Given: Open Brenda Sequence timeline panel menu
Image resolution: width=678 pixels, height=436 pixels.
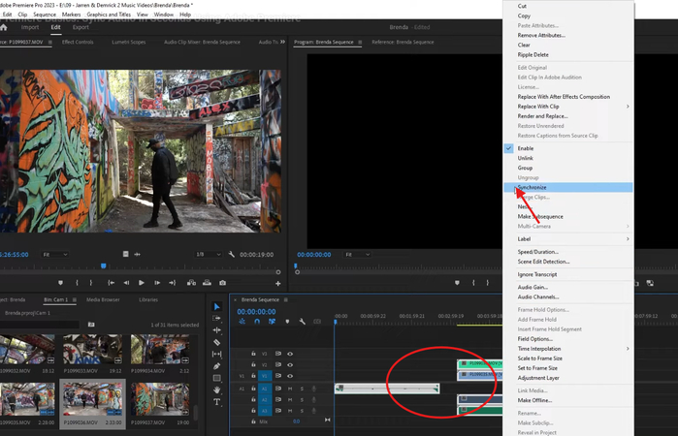Looking at the screenshot, I should [x=285, y=300].
